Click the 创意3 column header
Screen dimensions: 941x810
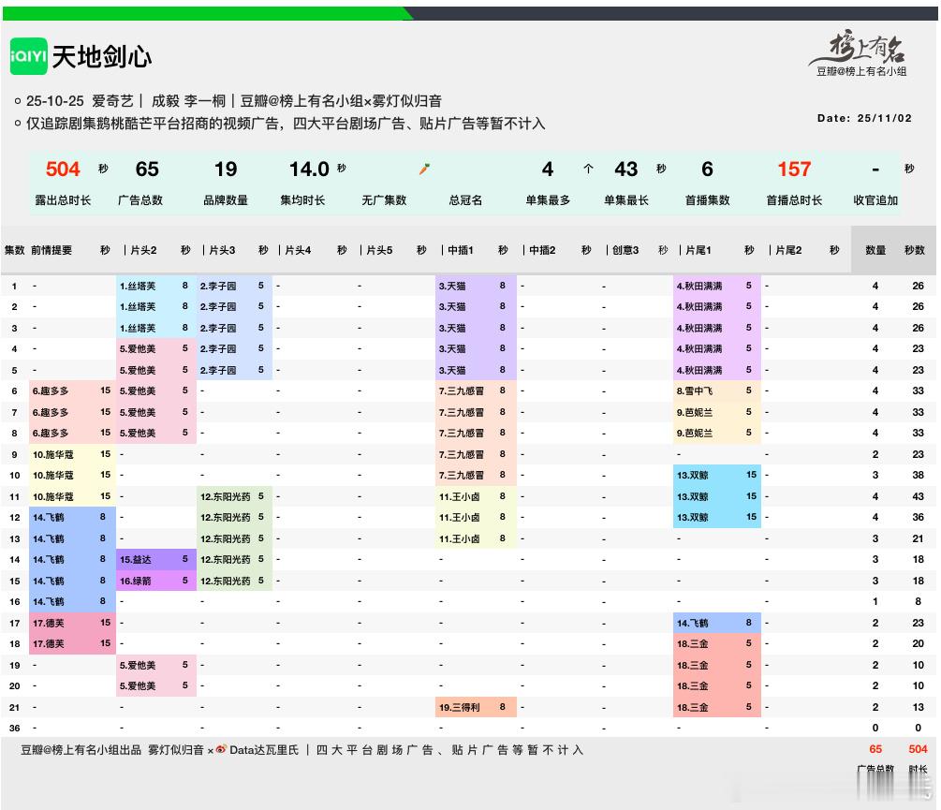[x=625, y=250]
